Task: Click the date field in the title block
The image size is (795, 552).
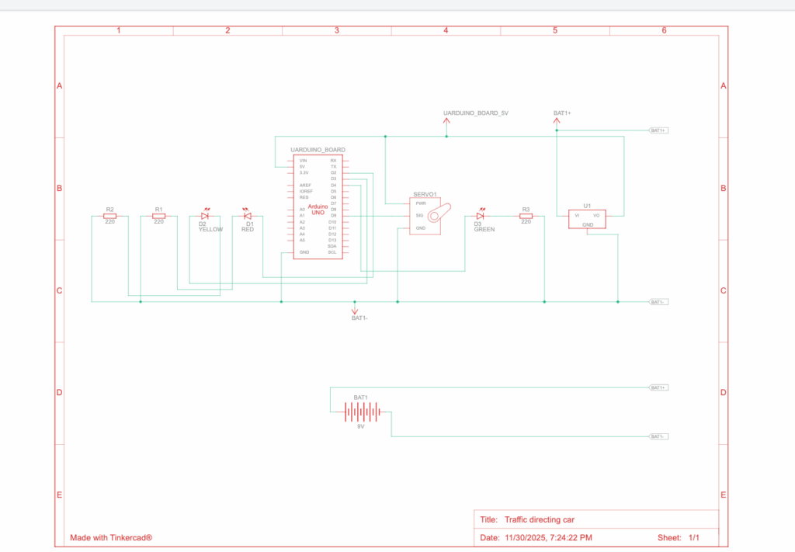Action: [548, 537]
